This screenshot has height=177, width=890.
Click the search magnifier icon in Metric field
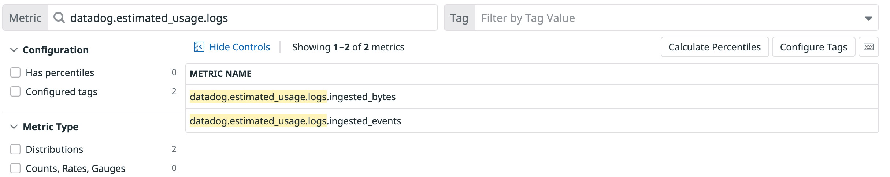pos(59,18)
